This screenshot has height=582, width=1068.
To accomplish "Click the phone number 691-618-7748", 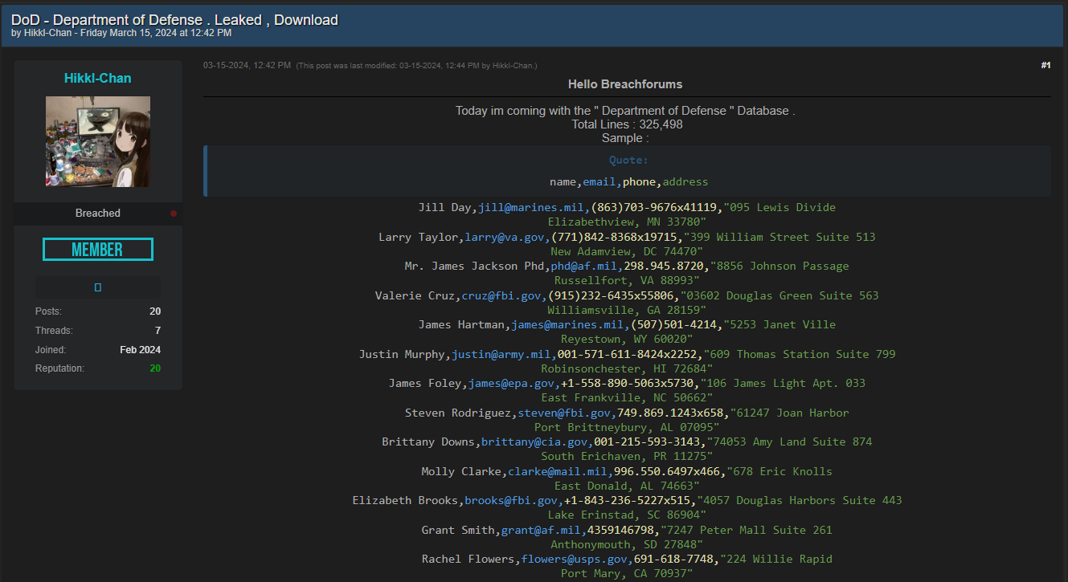I will click(673, 560).
